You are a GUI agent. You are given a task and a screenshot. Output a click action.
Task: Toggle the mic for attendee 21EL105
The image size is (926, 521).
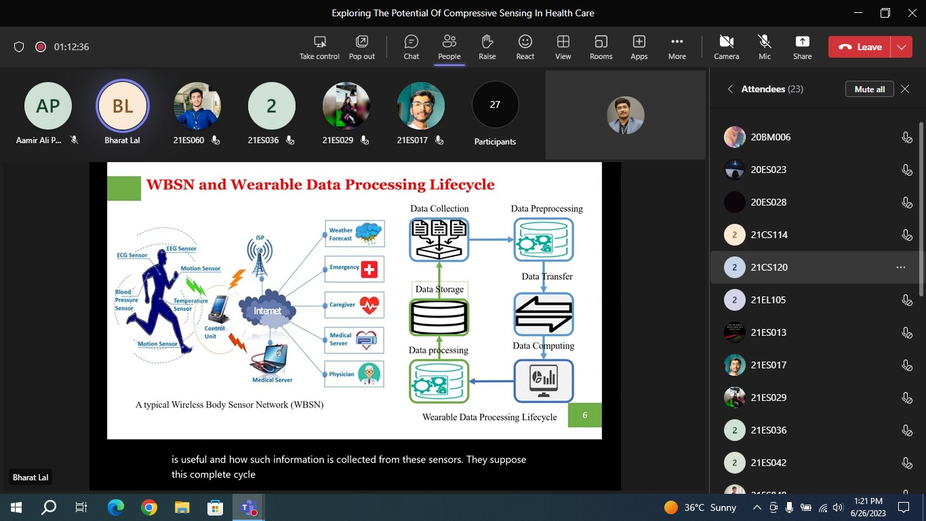point(907,300)
